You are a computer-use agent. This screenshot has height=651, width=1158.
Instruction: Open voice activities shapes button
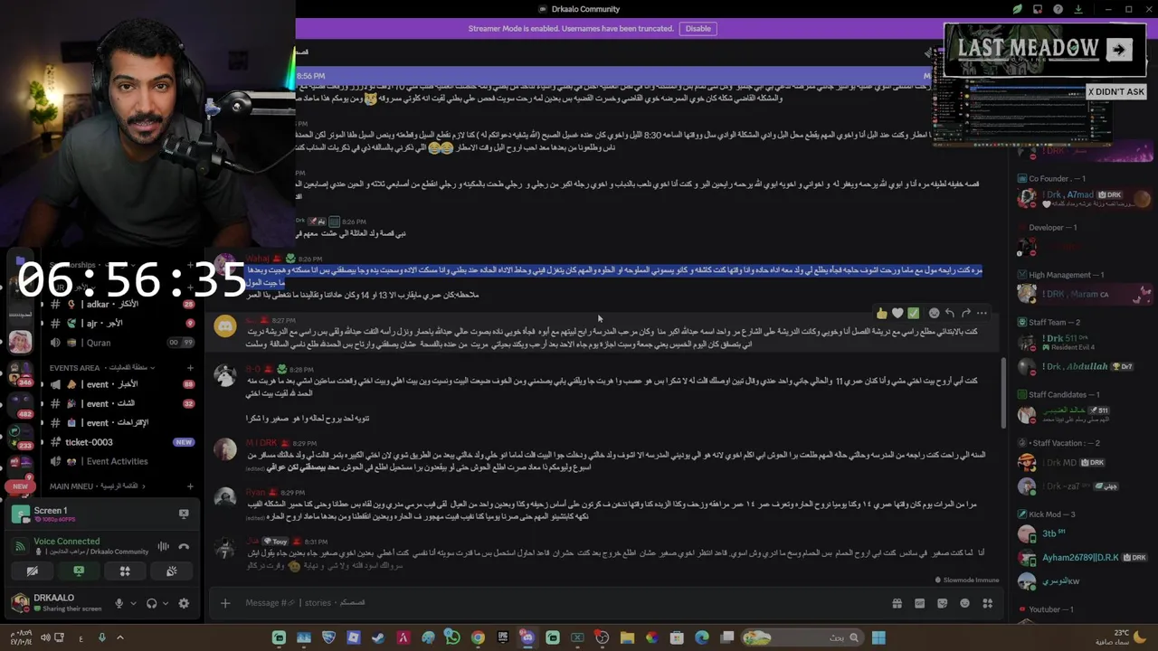click(125, 571)
